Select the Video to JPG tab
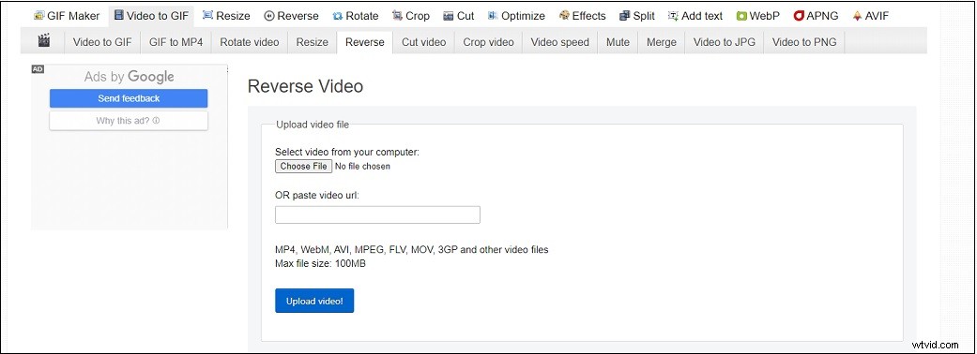Screen dimensions: 977x354 (724, 42)
